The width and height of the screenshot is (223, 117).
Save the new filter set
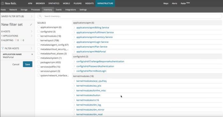click(x=28, y=64)
